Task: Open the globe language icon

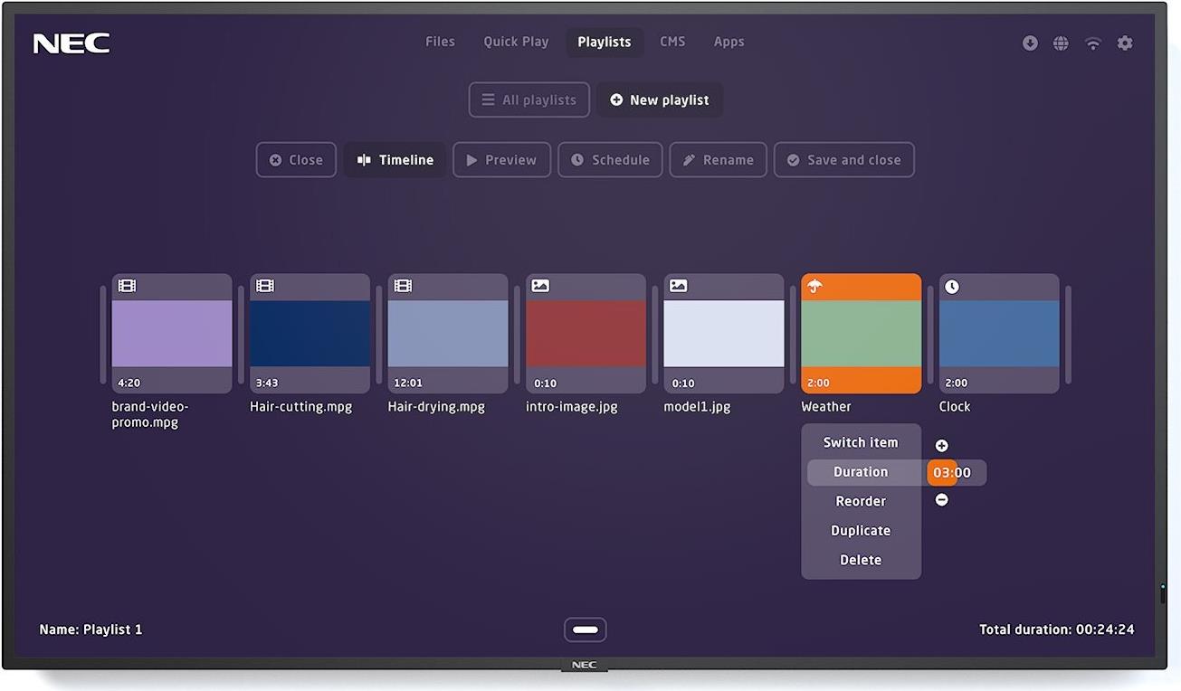Action: [1061, 43]
